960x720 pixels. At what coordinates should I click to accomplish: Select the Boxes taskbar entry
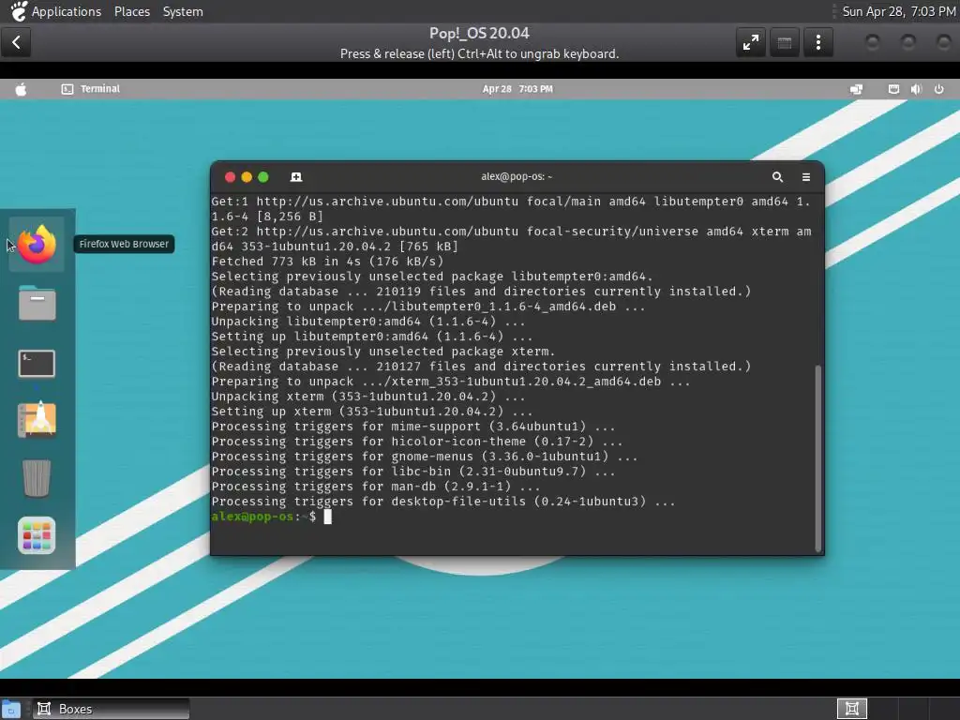click(x=111, y=709)
